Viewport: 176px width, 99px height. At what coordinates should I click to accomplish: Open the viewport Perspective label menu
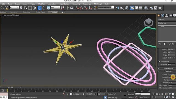point(8,15)
